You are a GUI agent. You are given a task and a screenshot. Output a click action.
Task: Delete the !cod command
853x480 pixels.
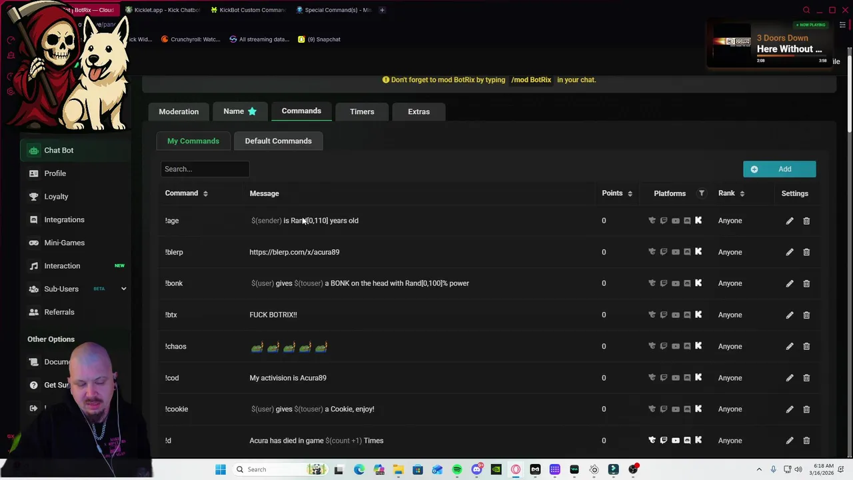(x=806, y=378)
